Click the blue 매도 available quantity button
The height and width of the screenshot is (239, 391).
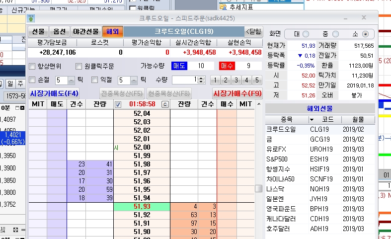(x=179, y=66)
